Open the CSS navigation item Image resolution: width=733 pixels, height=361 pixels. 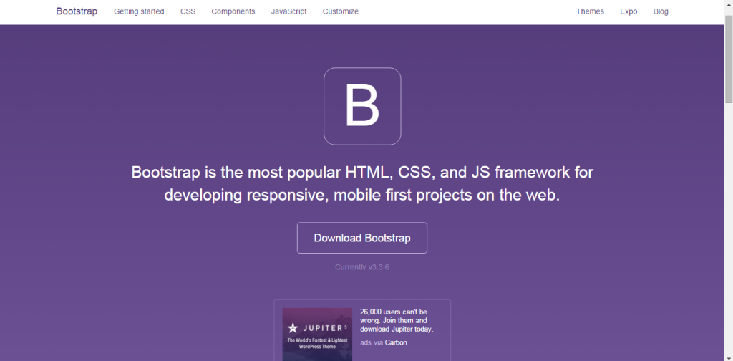[188, 11]
